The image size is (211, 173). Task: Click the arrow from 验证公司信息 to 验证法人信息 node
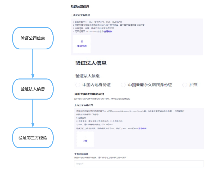tap(33, 63)
